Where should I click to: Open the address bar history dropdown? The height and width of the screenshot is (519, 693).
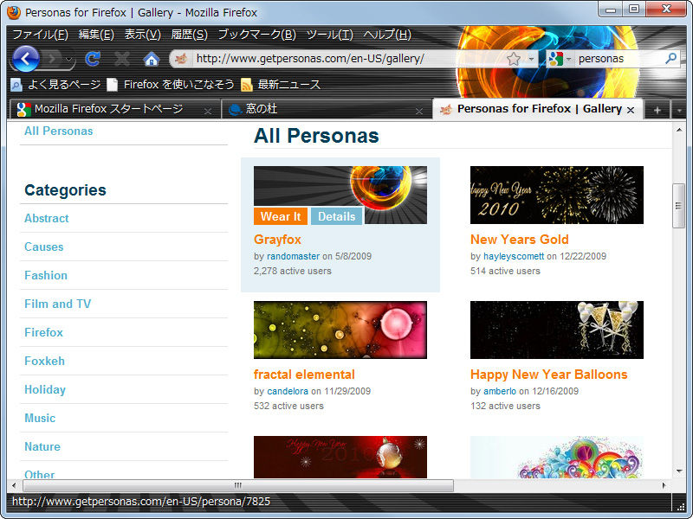tap(531, 59)
